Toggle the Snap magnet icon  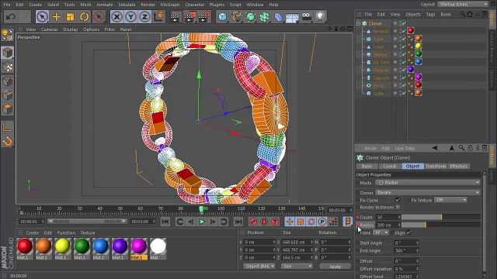coord(7,141)
